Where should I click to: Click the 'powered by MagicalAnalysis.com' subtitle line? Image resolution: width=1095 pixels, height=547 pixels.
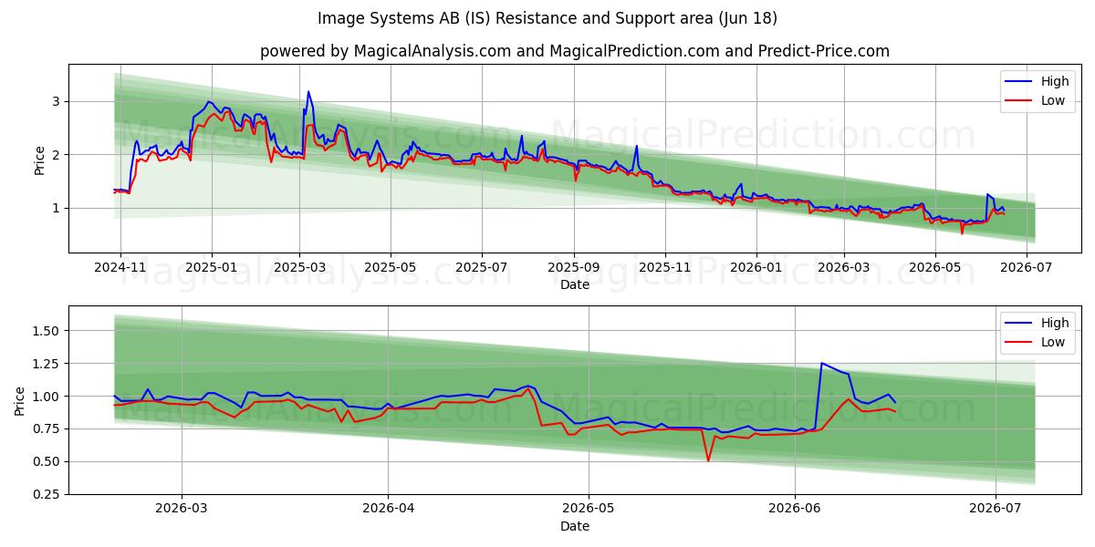[575, 51]
